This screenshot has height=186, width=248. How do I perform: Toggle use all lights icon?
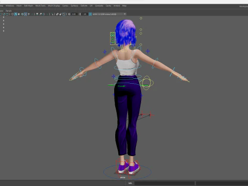pos(29,14)
